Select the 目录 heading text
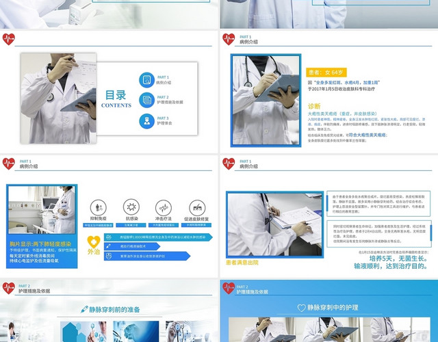 pos(116,95)
